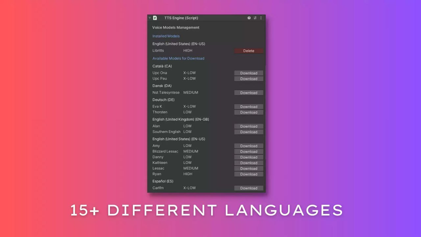Collapse the TTS Engine component foldout
The image size is (421, 237).
[150, 18]
